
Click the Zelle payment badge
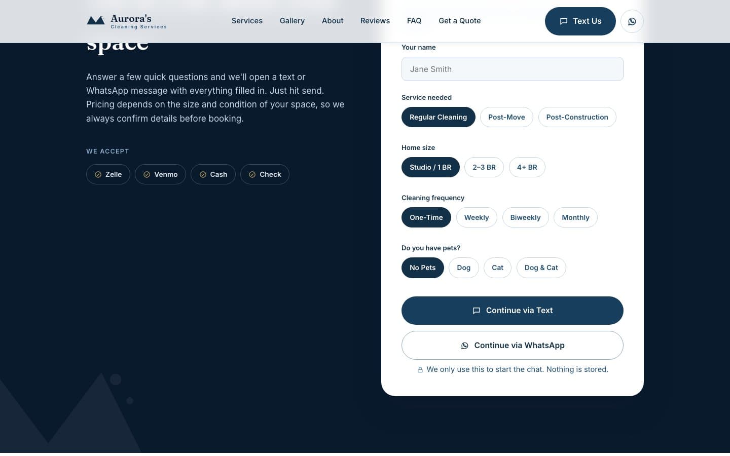coord(108,174)
